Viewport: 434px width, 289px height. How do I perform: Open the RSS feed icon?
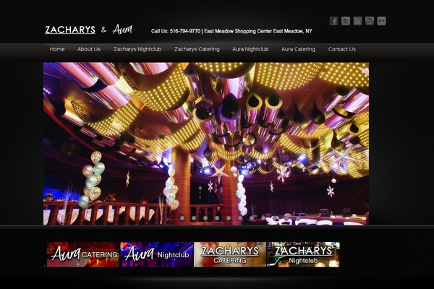(x=357, y=21)
